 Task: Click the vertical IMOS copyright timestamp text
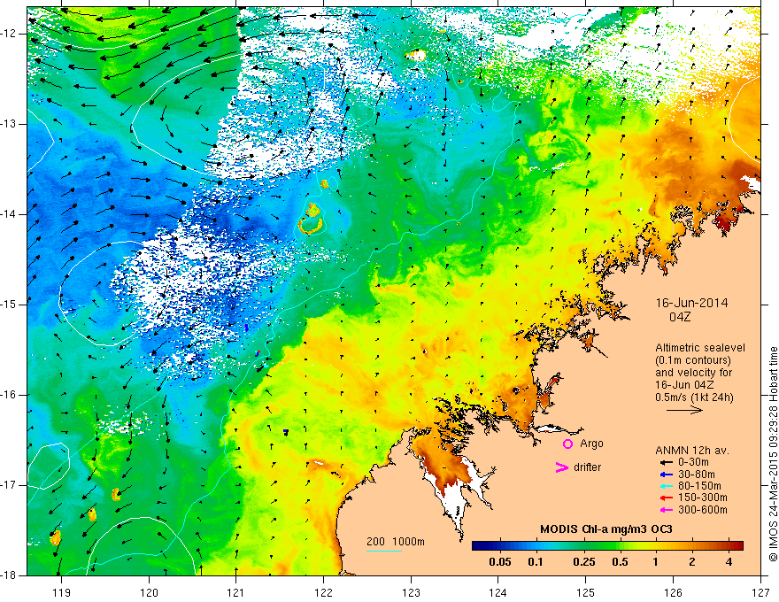[x=773, y=456]
